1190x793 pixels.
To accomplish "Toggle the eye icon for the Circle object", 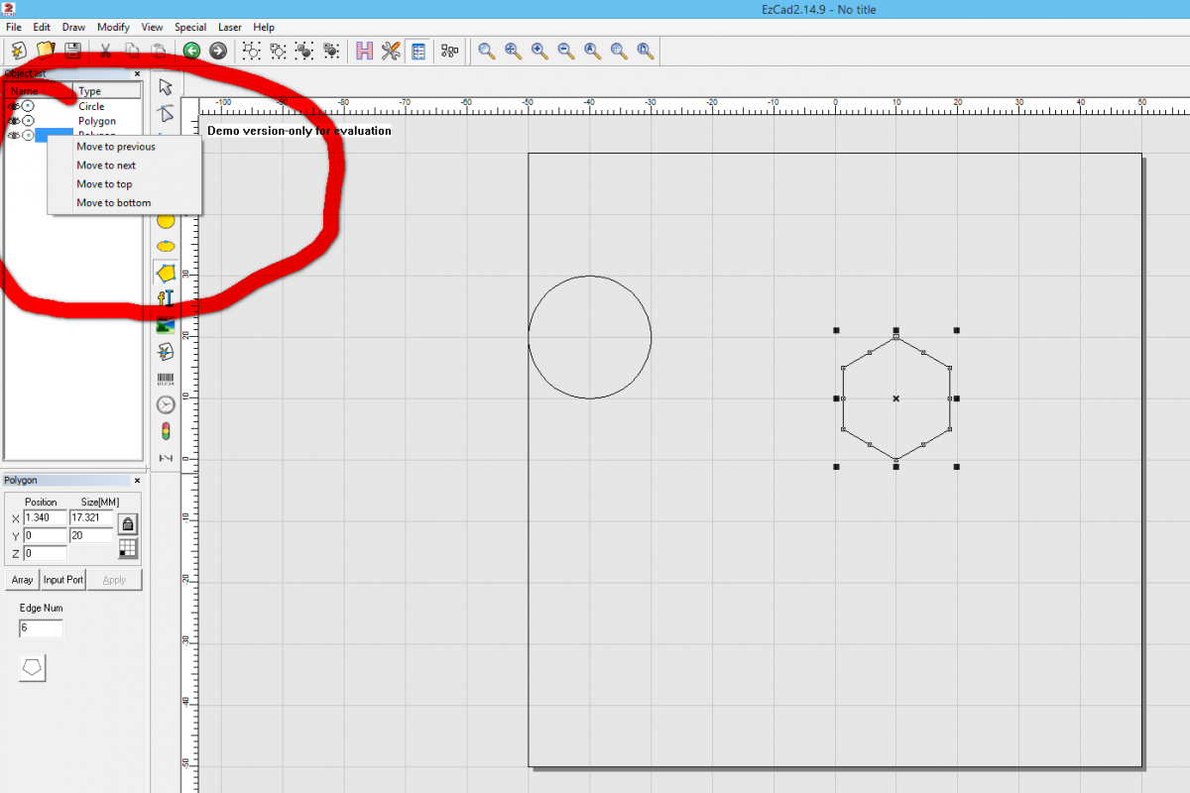I will [13, 106].
